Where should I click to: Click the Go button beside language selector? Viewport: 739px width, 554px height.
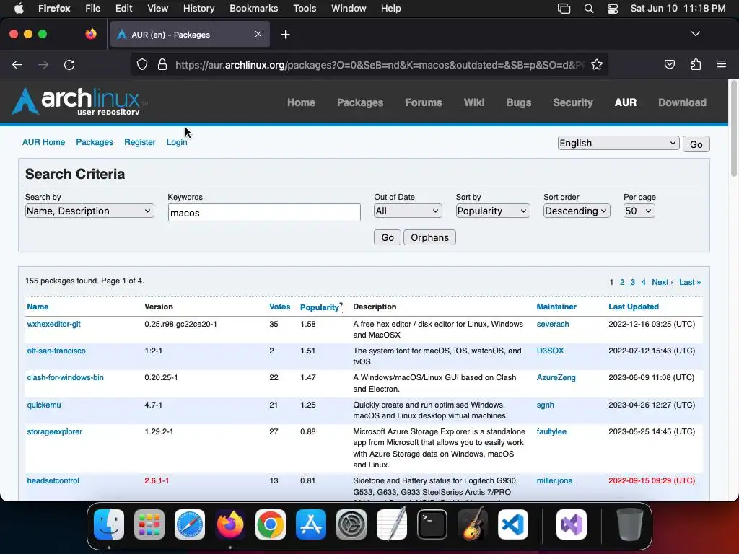point(696,144)
